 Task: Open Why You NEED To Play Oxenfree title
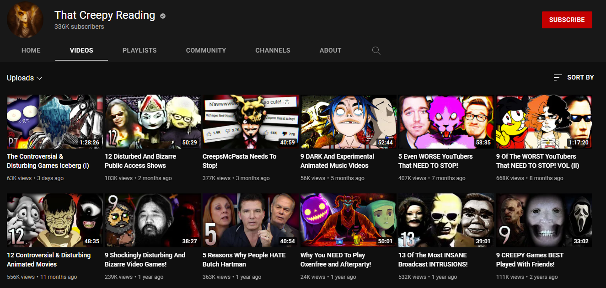pos(336,260)
